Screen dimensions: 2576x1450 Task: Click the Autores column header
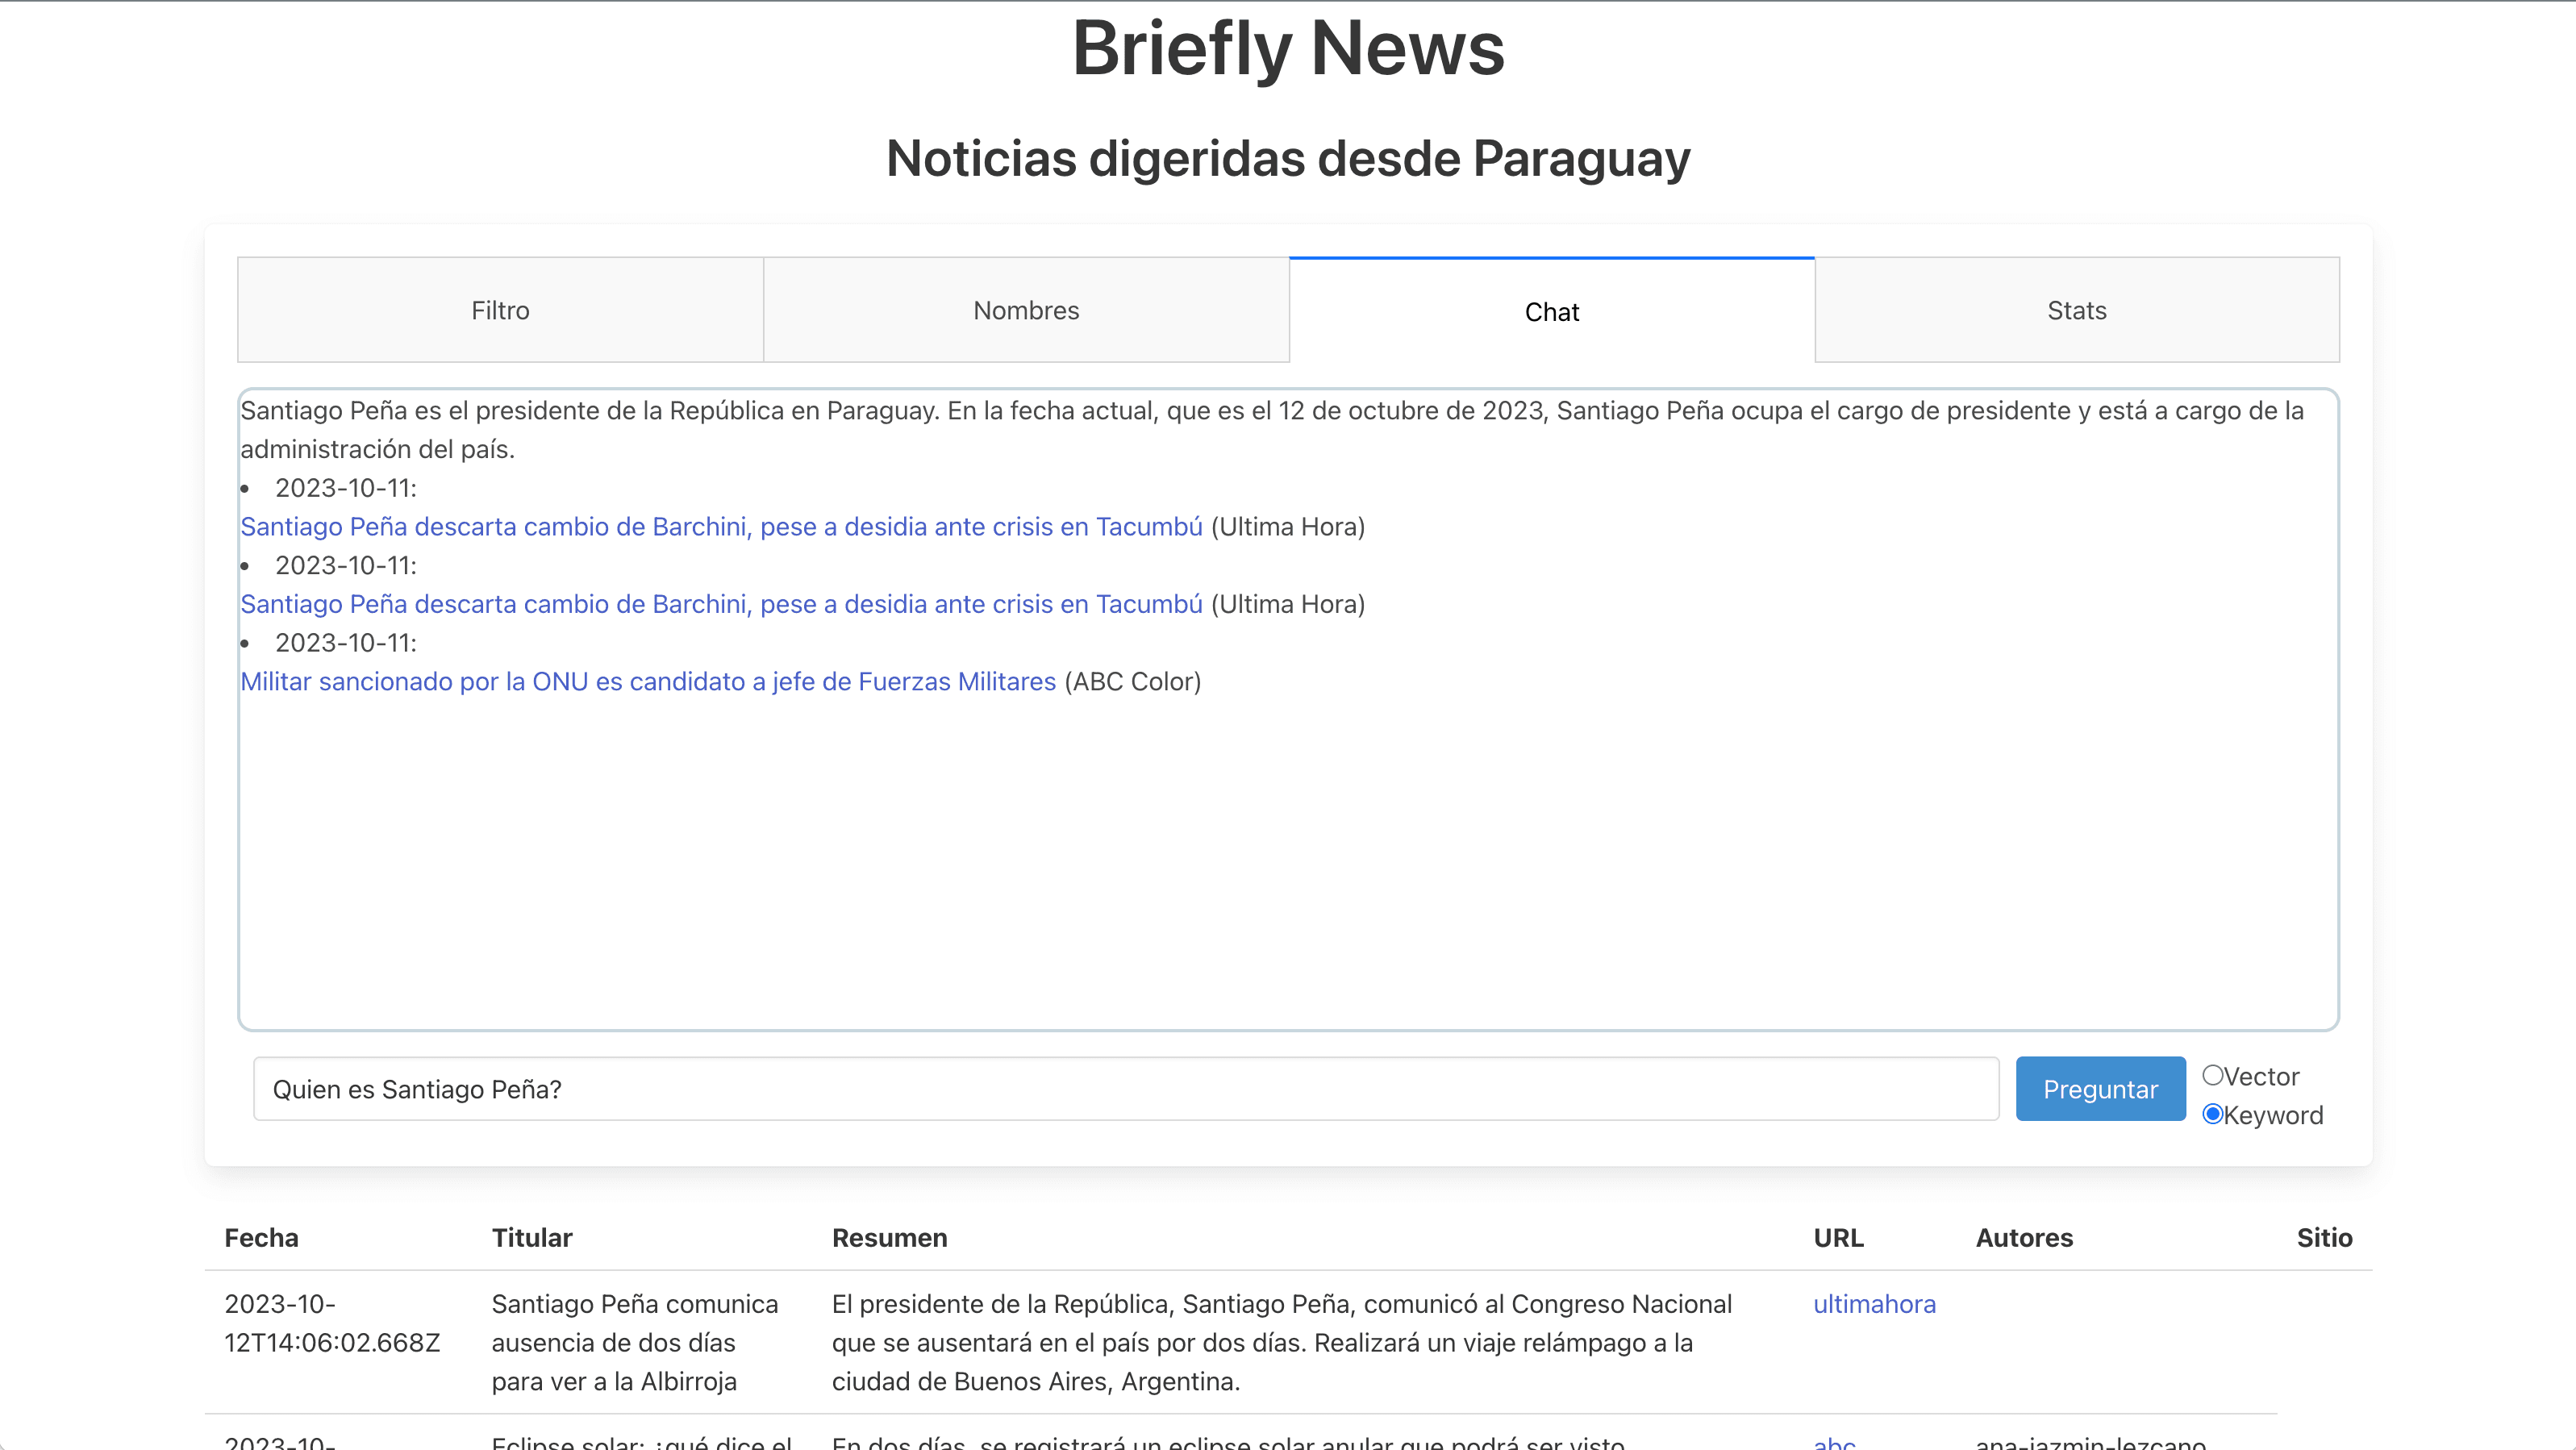coord(2023,1238)
